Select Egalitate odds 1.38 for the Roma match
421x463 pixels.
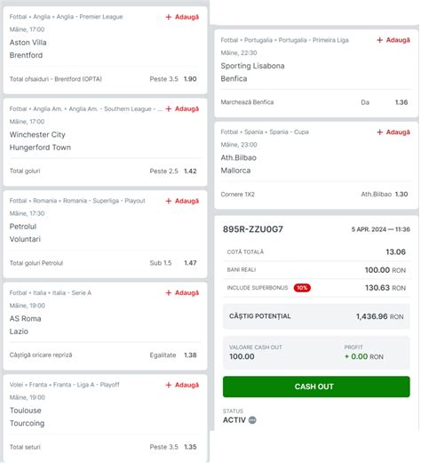tap(173, 355)
